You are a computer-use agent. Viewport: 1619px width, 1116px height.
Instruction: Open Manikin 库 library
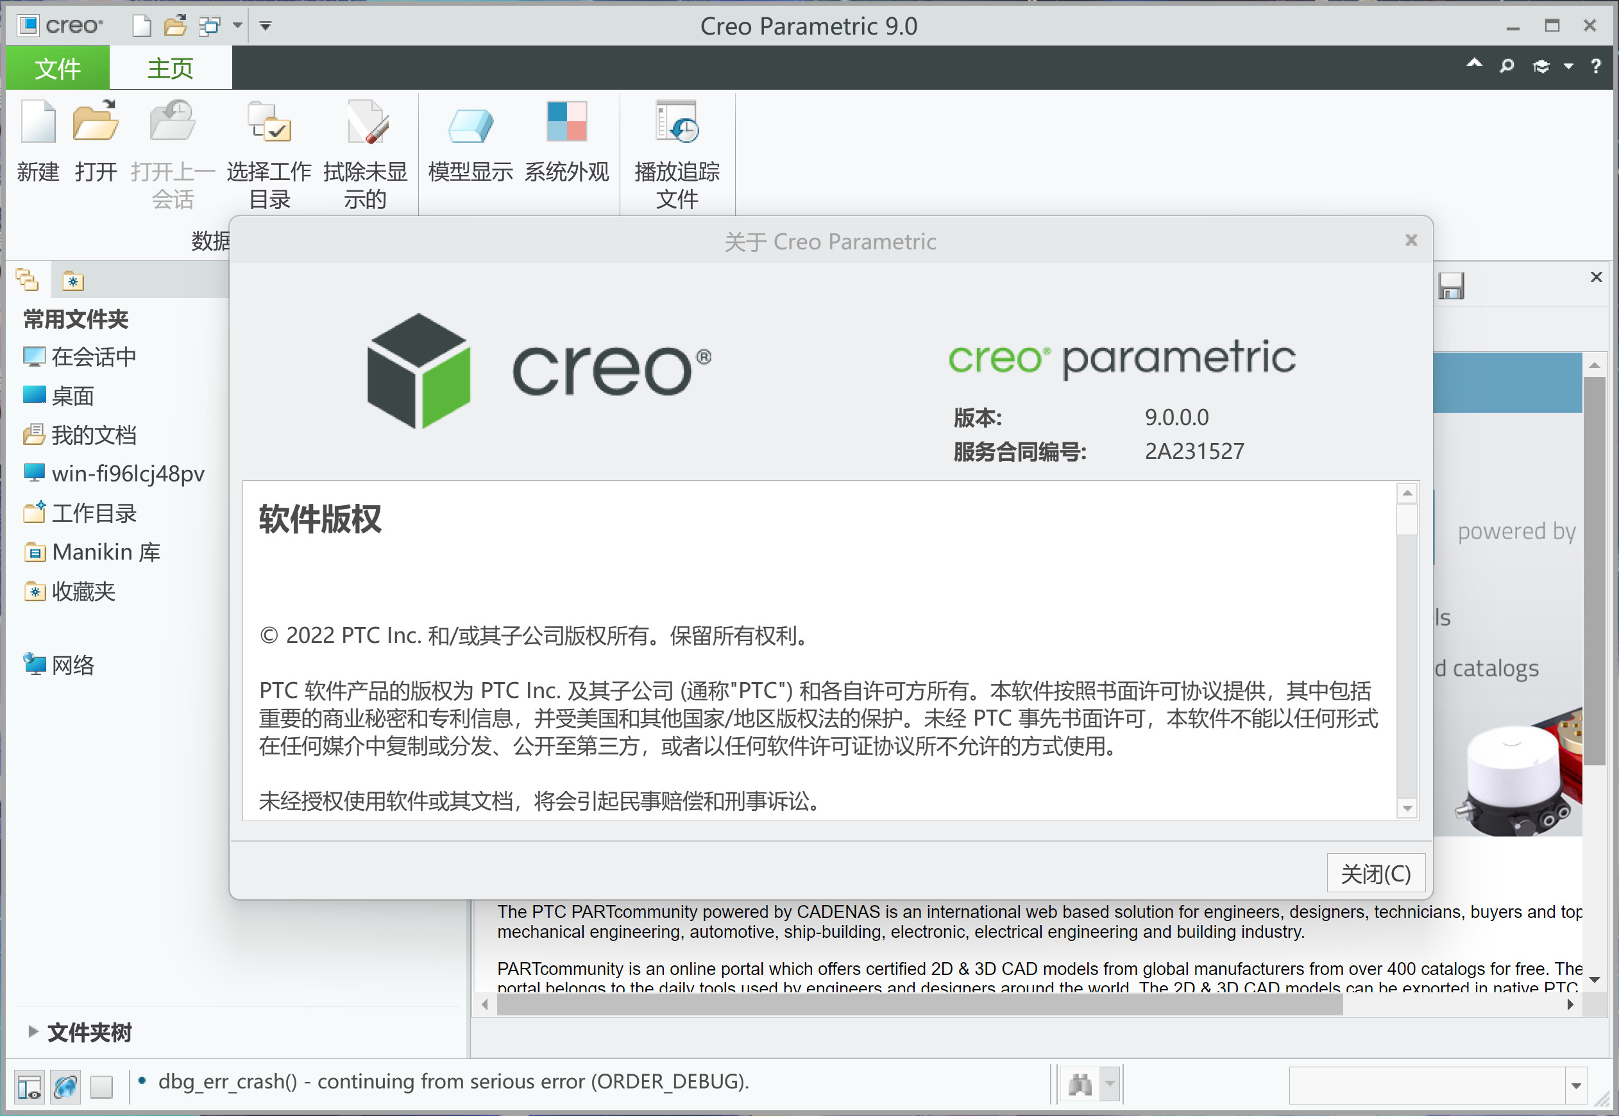[x=92, y=553]
